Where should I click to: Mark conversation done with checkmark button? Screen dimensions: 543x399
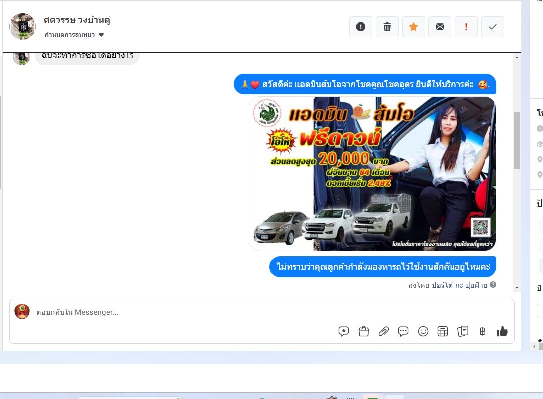point(493,27)
